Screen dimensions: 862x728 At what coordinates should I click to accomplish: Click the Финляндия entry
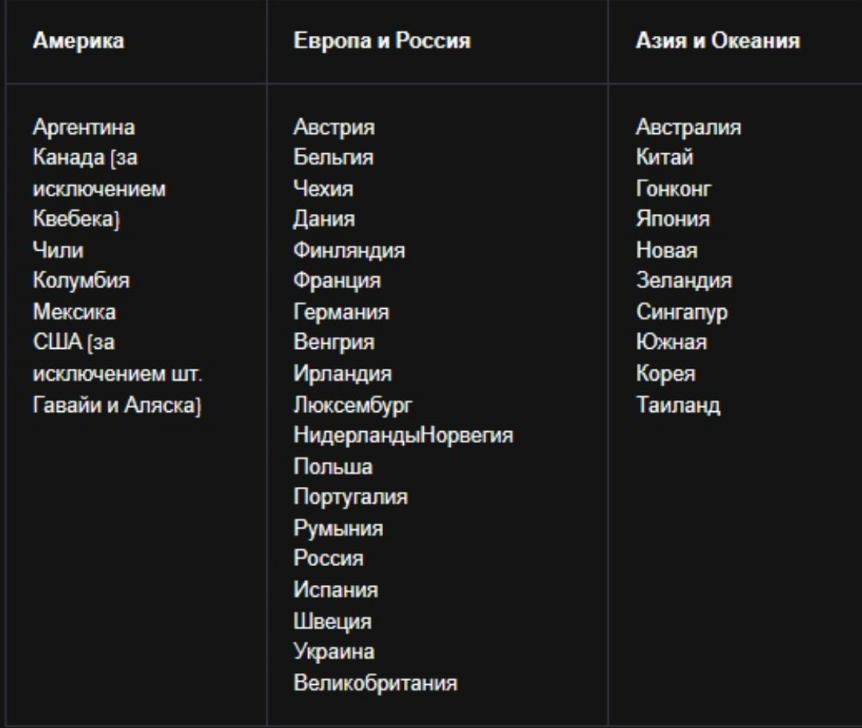point(349,251)
